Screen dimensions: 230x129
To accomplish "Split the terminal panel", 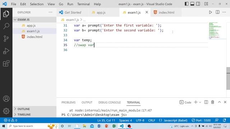I will pyautogui.click(x=206, y=102).
